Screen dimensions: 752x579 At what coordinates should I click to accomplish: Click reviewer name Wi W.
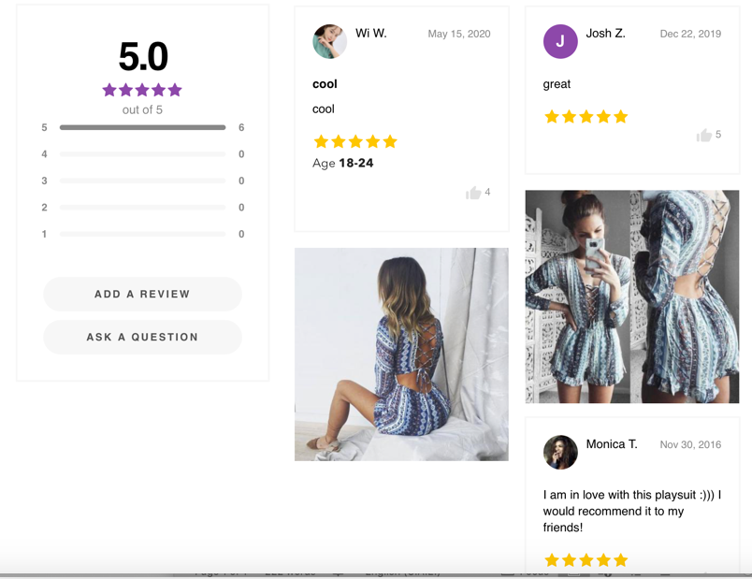pos(371,34)
